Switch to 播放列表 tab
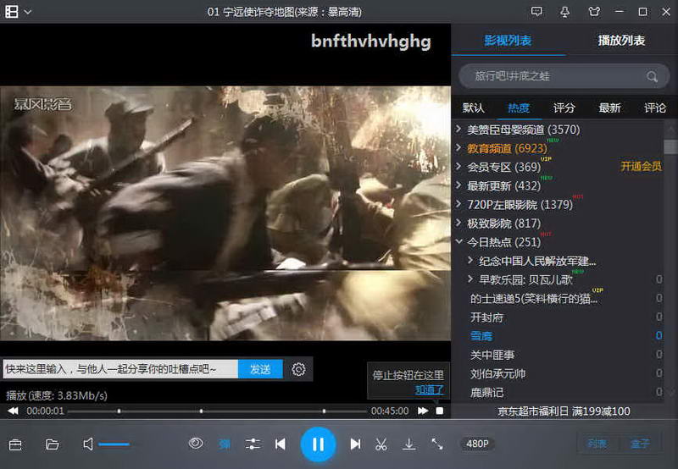The height and width of the screenshot is (469, 678). 621,41
